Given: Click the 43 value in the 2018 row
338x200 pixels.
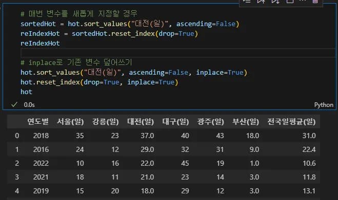Looking at the screenshot, I should pyautogui.click(x=220, y=136).
